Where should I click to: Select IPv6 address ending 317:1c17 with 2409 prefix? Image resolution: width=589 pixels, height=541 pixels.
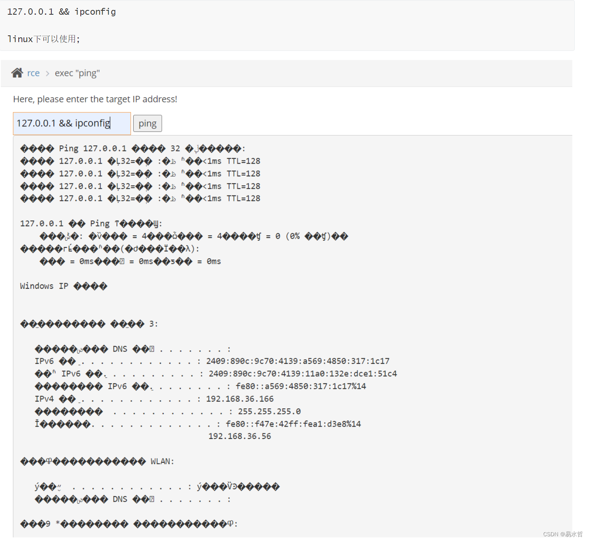point(298,361)
